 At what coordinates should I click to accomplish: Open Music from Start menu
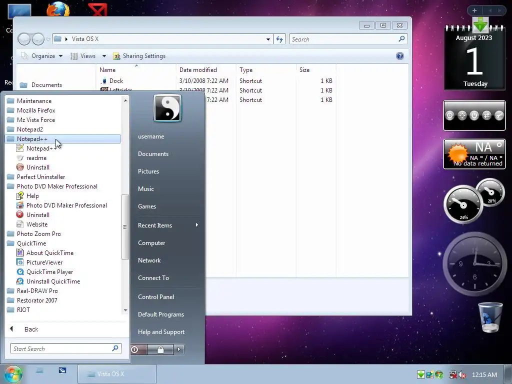coord(145,188)
